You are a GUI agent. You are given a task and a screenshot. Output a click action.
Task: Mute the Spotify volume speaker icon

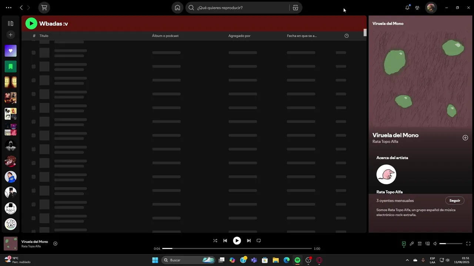pyautogui.click(x=435, y=243)
